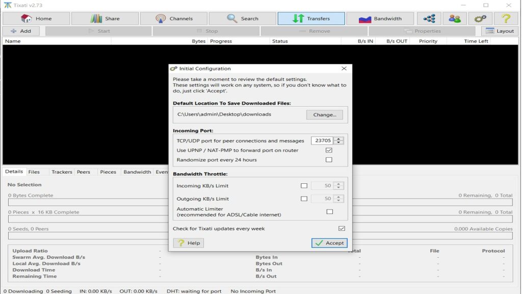Accept the initial configuration settings
Viewport: 522px width, 294px height.
click(329, 243)
